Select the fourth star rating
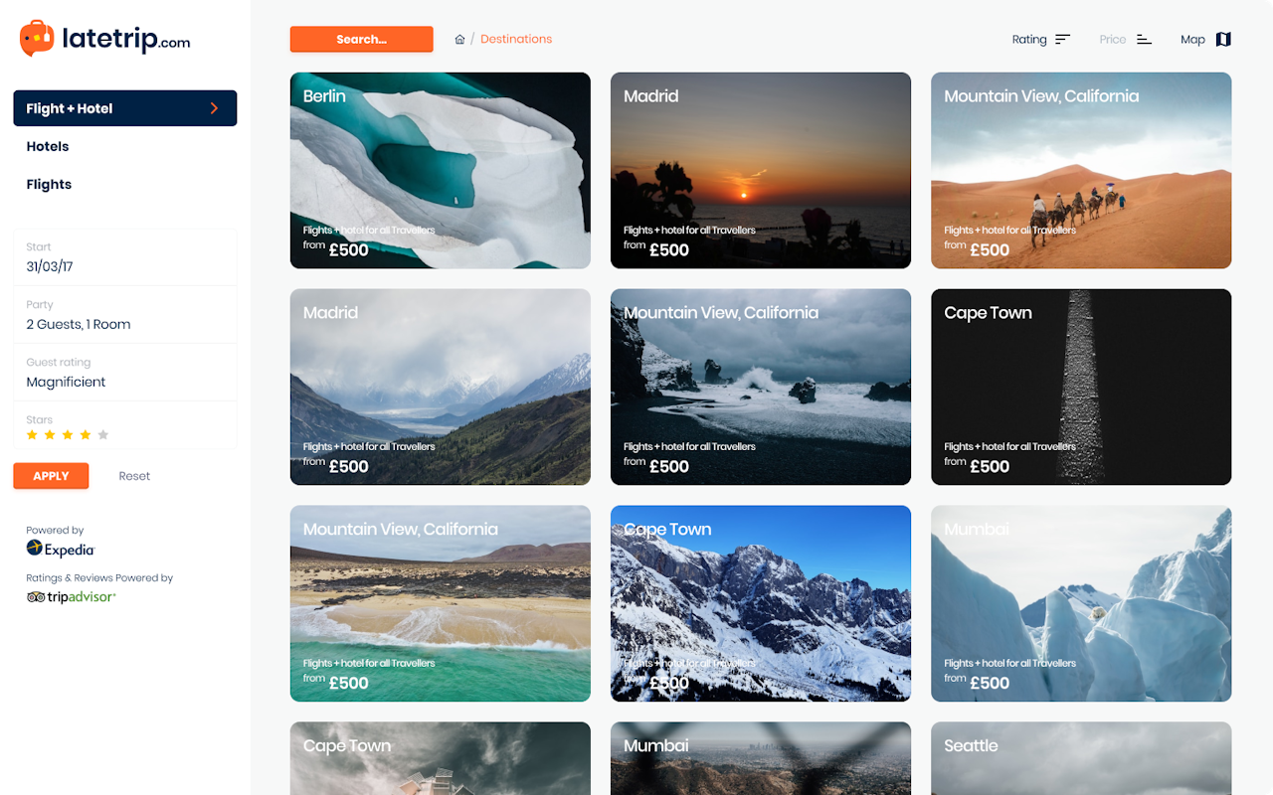Screen dimensions: 1273x795 coord(86,435)
